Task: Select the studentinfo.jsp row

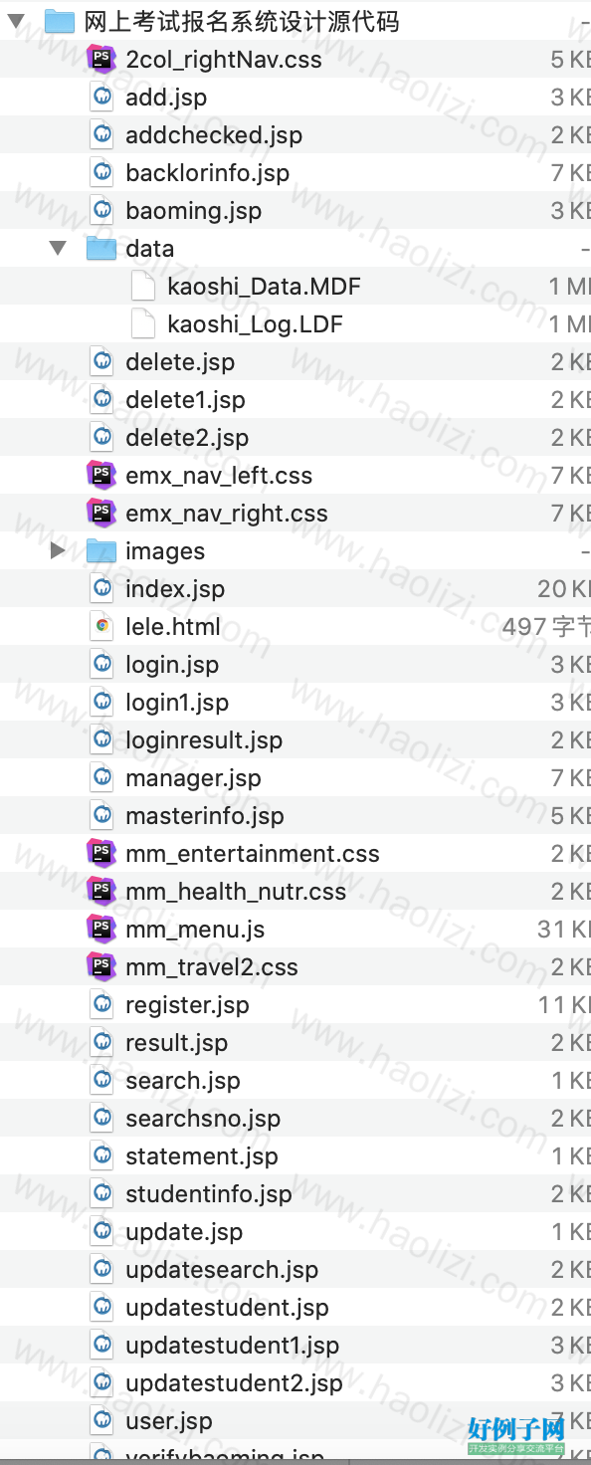Action: coord(295,1194)
